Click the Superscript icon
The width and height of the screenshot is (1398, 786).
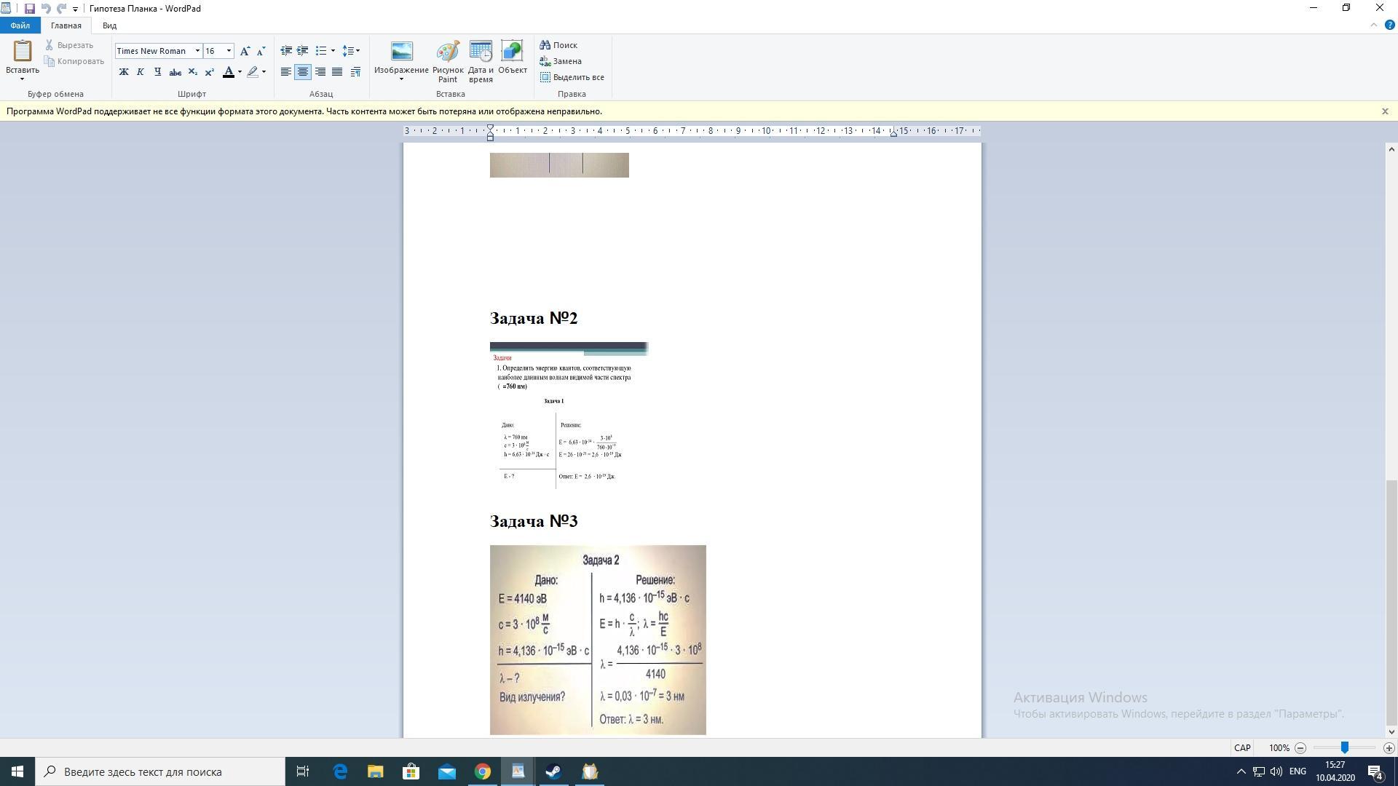pyautogui.click(x=209, y=72)
